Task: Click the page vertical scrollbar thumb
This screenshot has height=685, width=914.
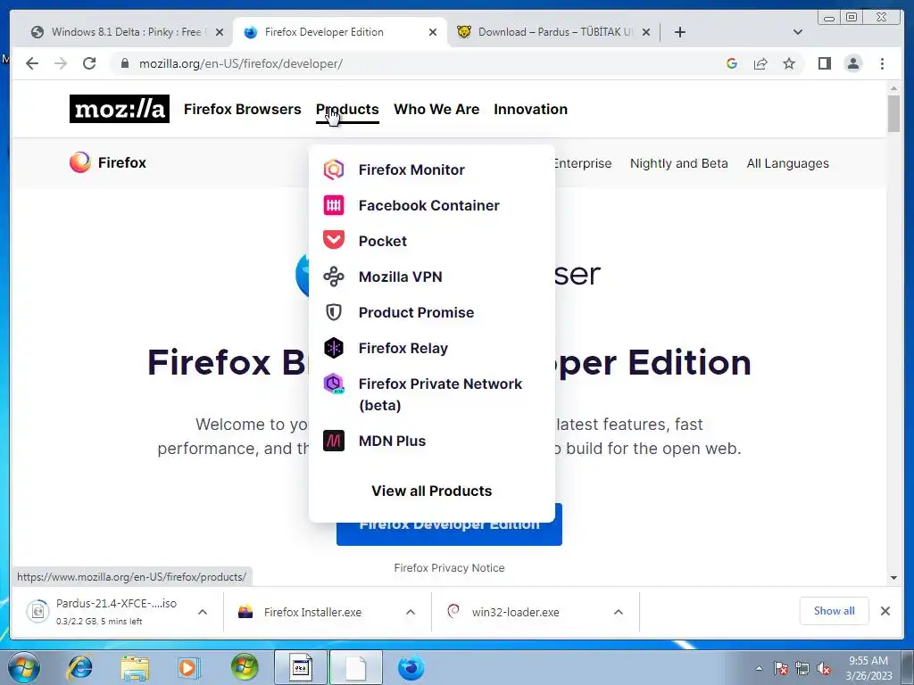Action: pyautogui.click(x=893, y=113)
